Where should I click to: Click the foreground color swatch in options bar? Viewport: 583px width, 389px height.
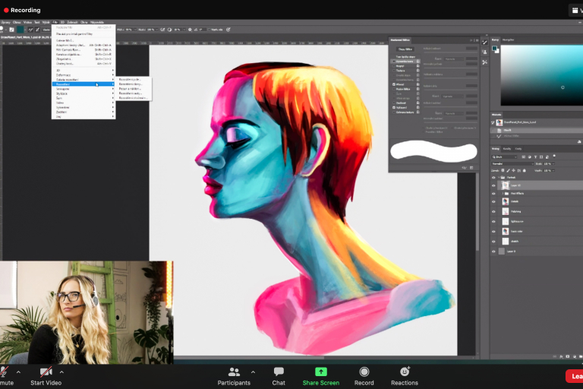pyautogui.click(x=22, y=30)
